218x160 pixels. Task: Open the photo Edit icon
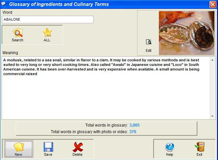pos(148,42)
